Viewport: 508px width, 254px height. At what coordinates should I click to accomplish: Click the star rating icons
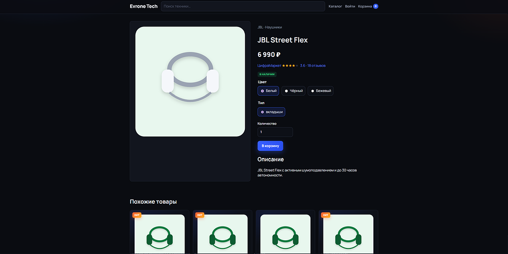(x=290, y=66)
